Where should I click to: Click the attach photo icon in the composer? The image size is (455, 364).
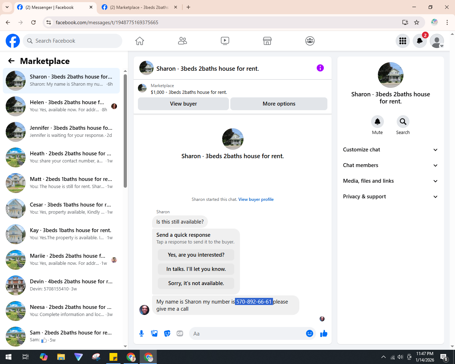pos(154,333)
